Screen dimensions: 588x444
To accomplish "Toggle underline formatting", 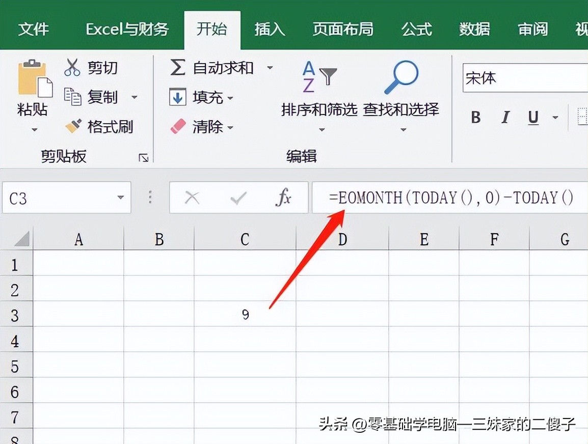I will 533,118.
